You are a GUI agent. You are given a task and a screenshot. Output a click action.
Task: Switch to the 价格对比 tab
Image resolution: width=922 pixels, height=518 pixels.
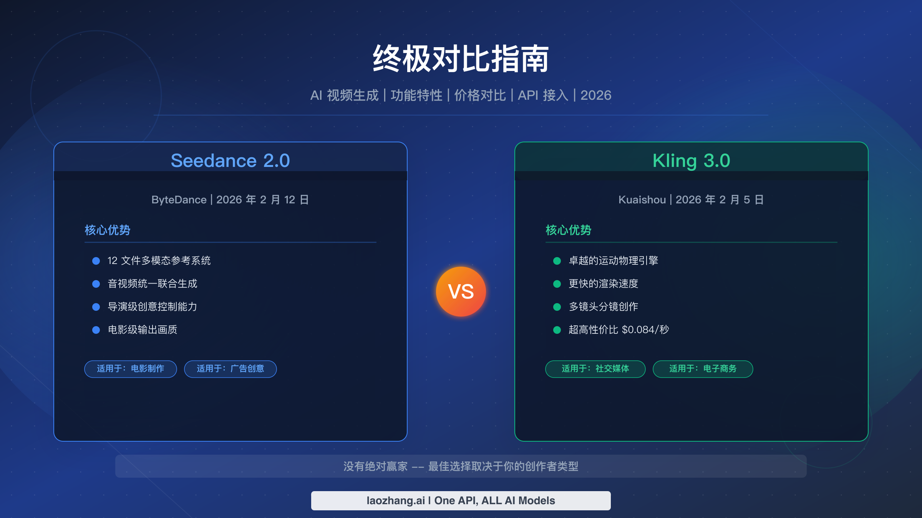pos(480,96)
